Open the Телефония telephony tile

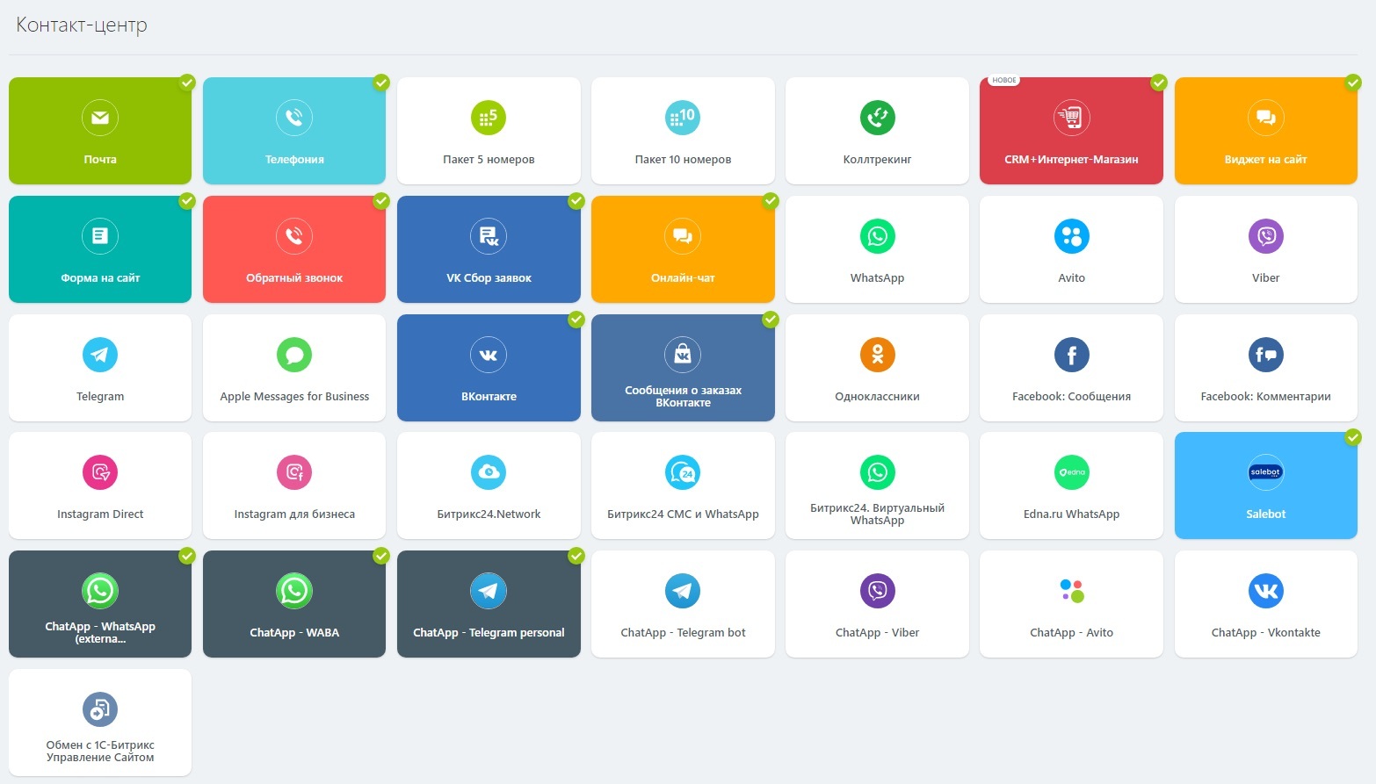tap(294, 131)
